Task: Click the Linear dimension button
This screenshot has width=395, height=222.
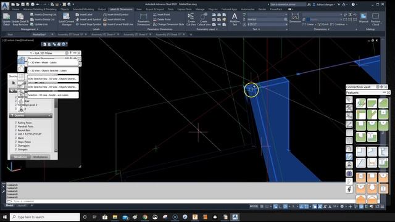Action: tap(308, 25)
